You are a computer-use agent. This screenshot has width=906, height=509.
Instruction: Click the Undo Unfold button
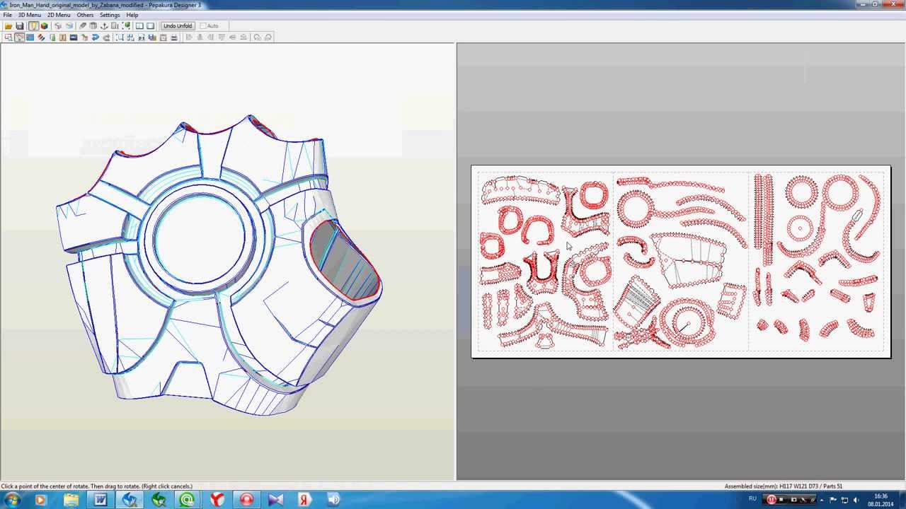coord(178,26)
